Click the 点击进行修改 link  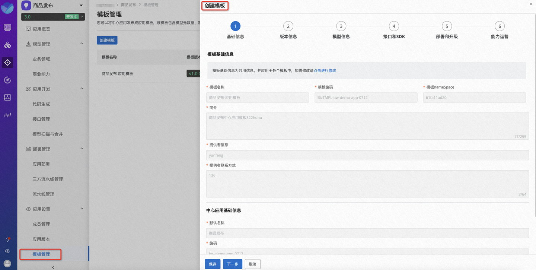(325, 70)
